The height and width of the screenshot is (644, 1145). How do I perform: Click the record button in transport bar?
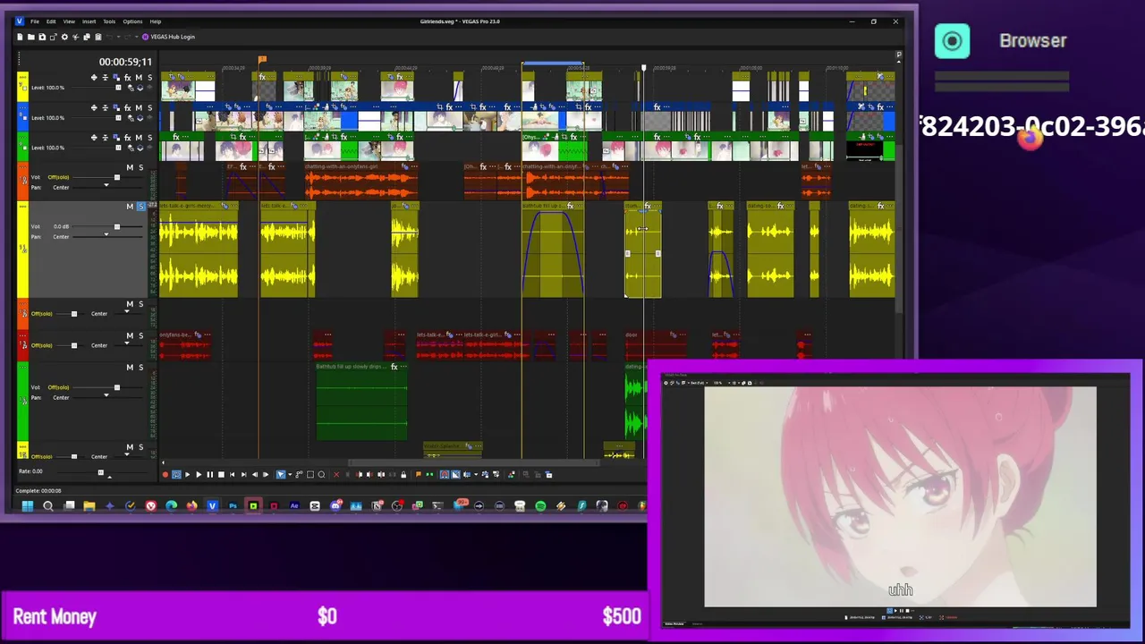165,475
